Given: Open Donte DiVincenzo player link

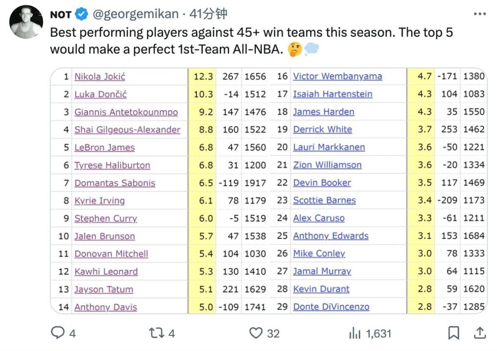Looking at the screenshot, I should (x=331, y=307).
